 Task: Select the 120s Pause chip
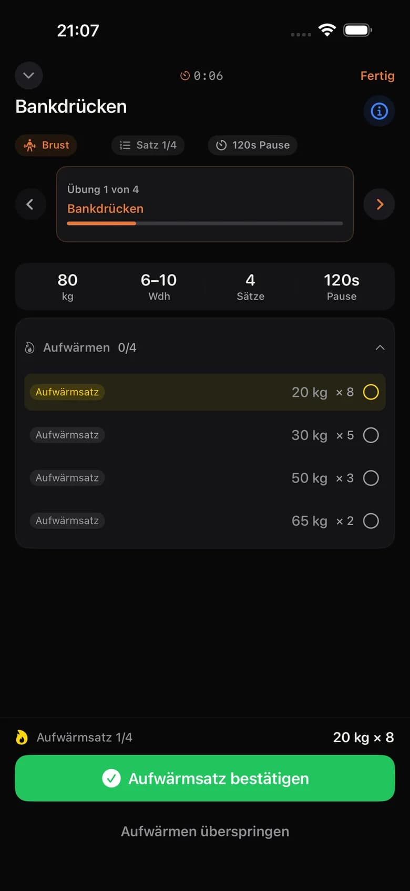click(253, 145)
